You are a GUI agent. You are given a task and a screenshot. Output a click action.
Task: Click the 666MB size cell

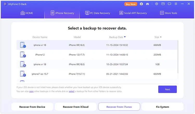[157, 45]
